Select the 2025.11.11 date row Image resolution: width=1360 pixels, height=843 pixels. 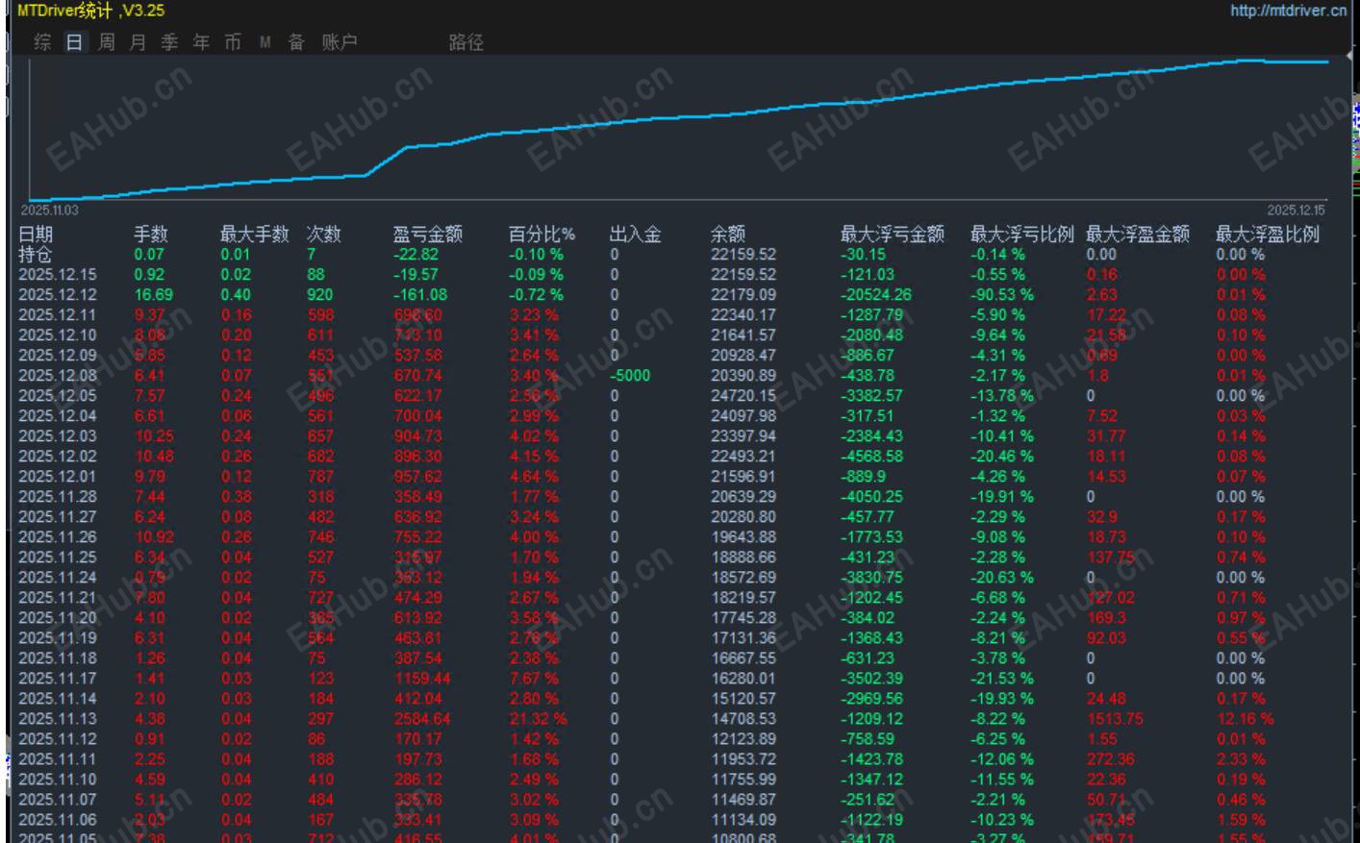[58, 759]
